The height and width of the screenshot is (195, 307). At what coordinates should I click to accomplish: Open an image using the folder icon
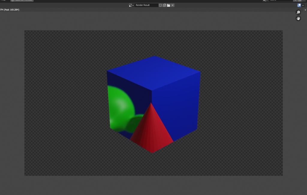click(168, 5)
